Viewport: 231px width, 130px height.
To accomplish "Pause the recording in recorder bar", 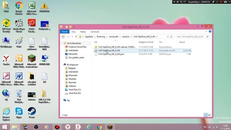I will (217, 2).
